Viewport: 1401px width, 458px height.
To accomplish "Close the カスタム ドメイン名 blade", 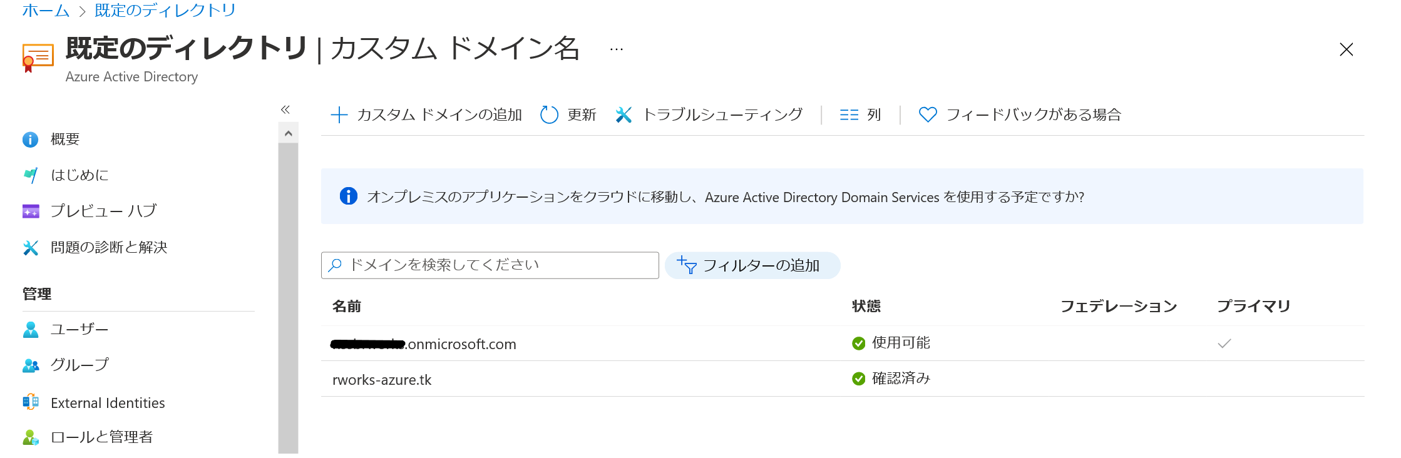I will point(1347,49).
